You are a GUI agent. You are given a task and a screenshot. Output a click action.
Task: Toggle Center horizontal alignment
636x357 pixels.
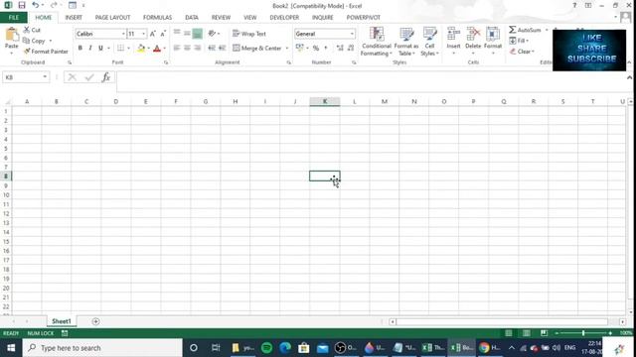pos(187,49)
